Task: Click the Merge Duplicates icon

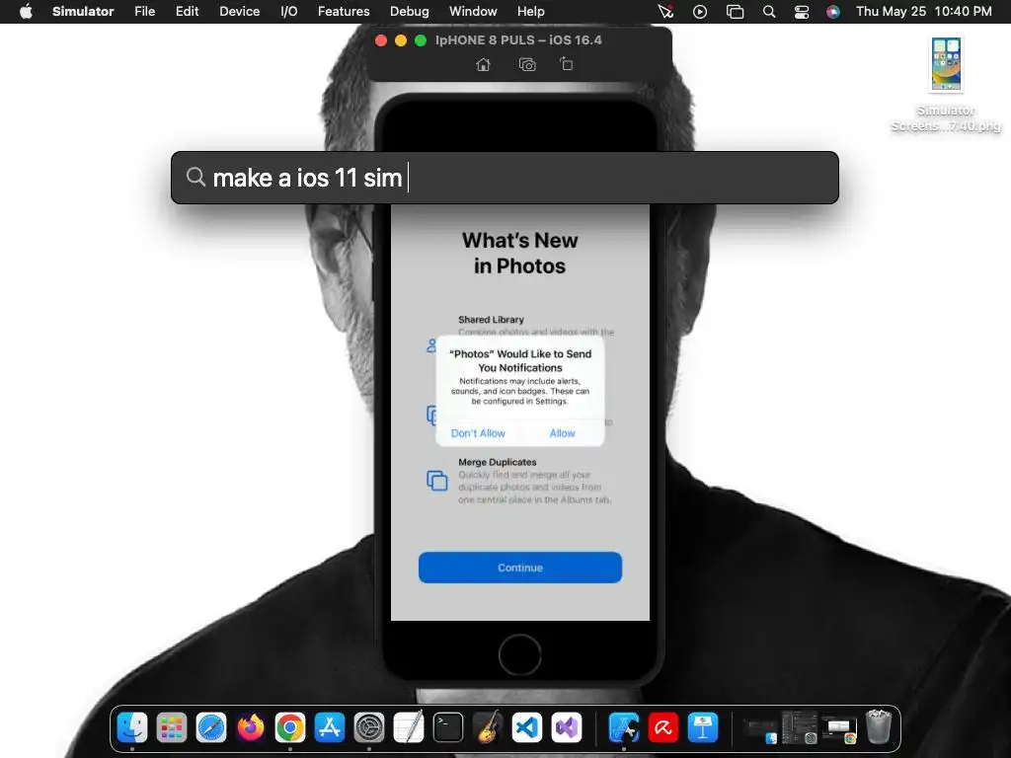Action: pyautogui.click(x=437, y=481)
